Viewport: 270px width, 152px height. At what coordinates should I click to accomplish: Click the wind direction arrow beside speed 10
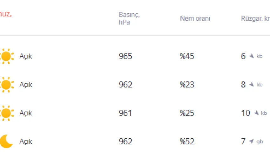256,113
